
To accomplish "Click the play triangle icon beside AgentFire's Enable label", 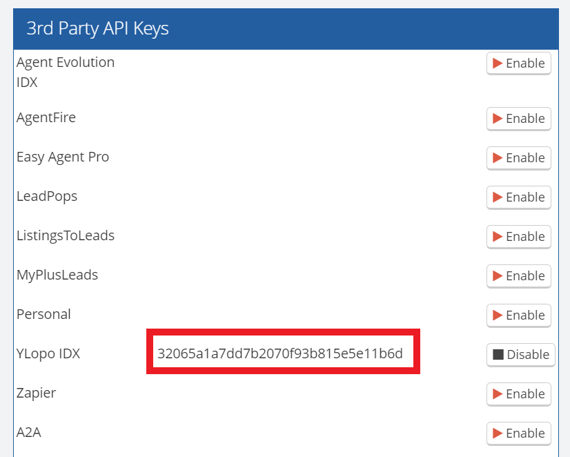I will click(498, 119).
